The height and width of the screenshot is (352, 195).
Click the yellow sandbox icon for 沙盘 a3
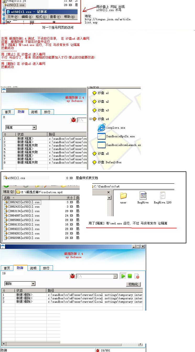click(95, 110)
